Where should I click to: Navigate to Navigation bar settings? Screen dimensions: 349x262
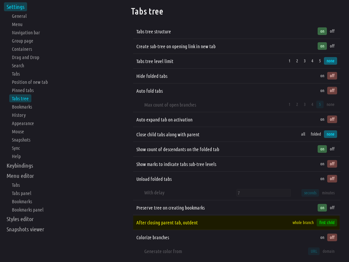(26, 33)
